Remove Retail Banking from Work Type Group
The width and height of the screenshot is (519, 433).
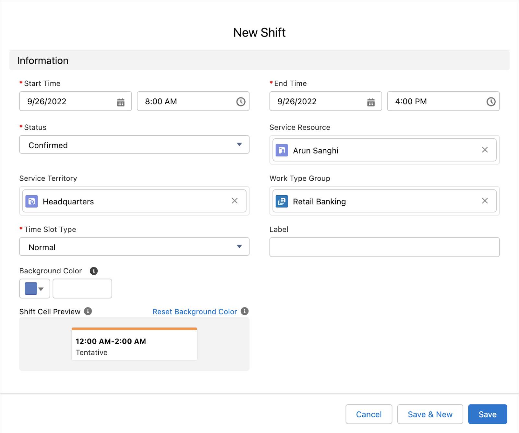pyautogui.click(x=485, y=201)
